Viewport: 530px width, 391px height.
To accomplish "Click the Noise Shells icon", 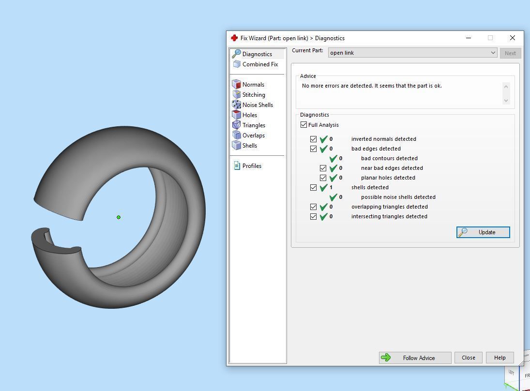I will point(236,105).
